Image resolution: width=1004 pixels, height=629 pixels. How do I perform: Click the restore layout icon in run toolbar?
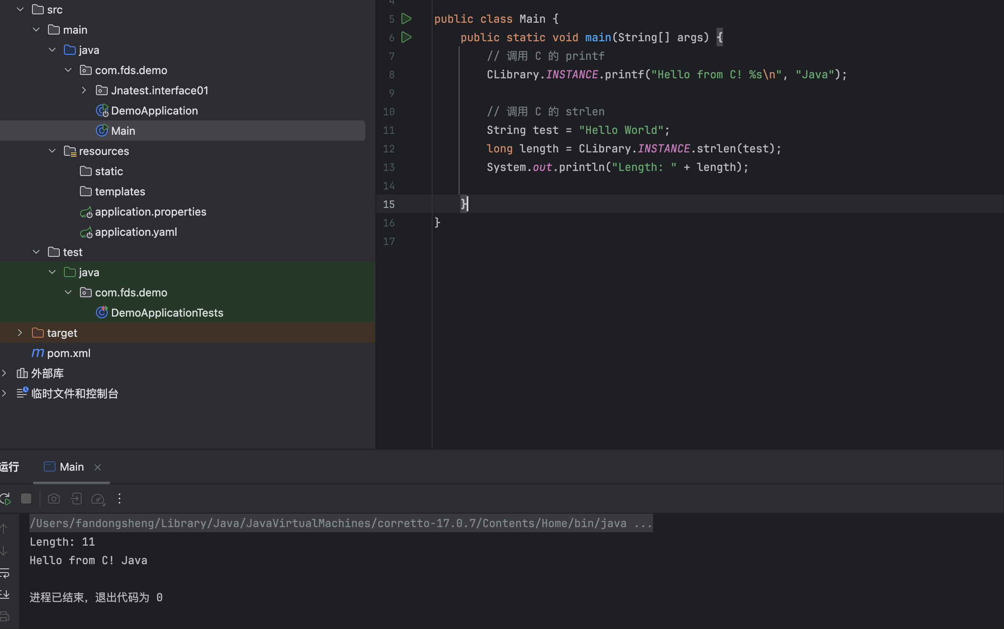tap(76, 499)
